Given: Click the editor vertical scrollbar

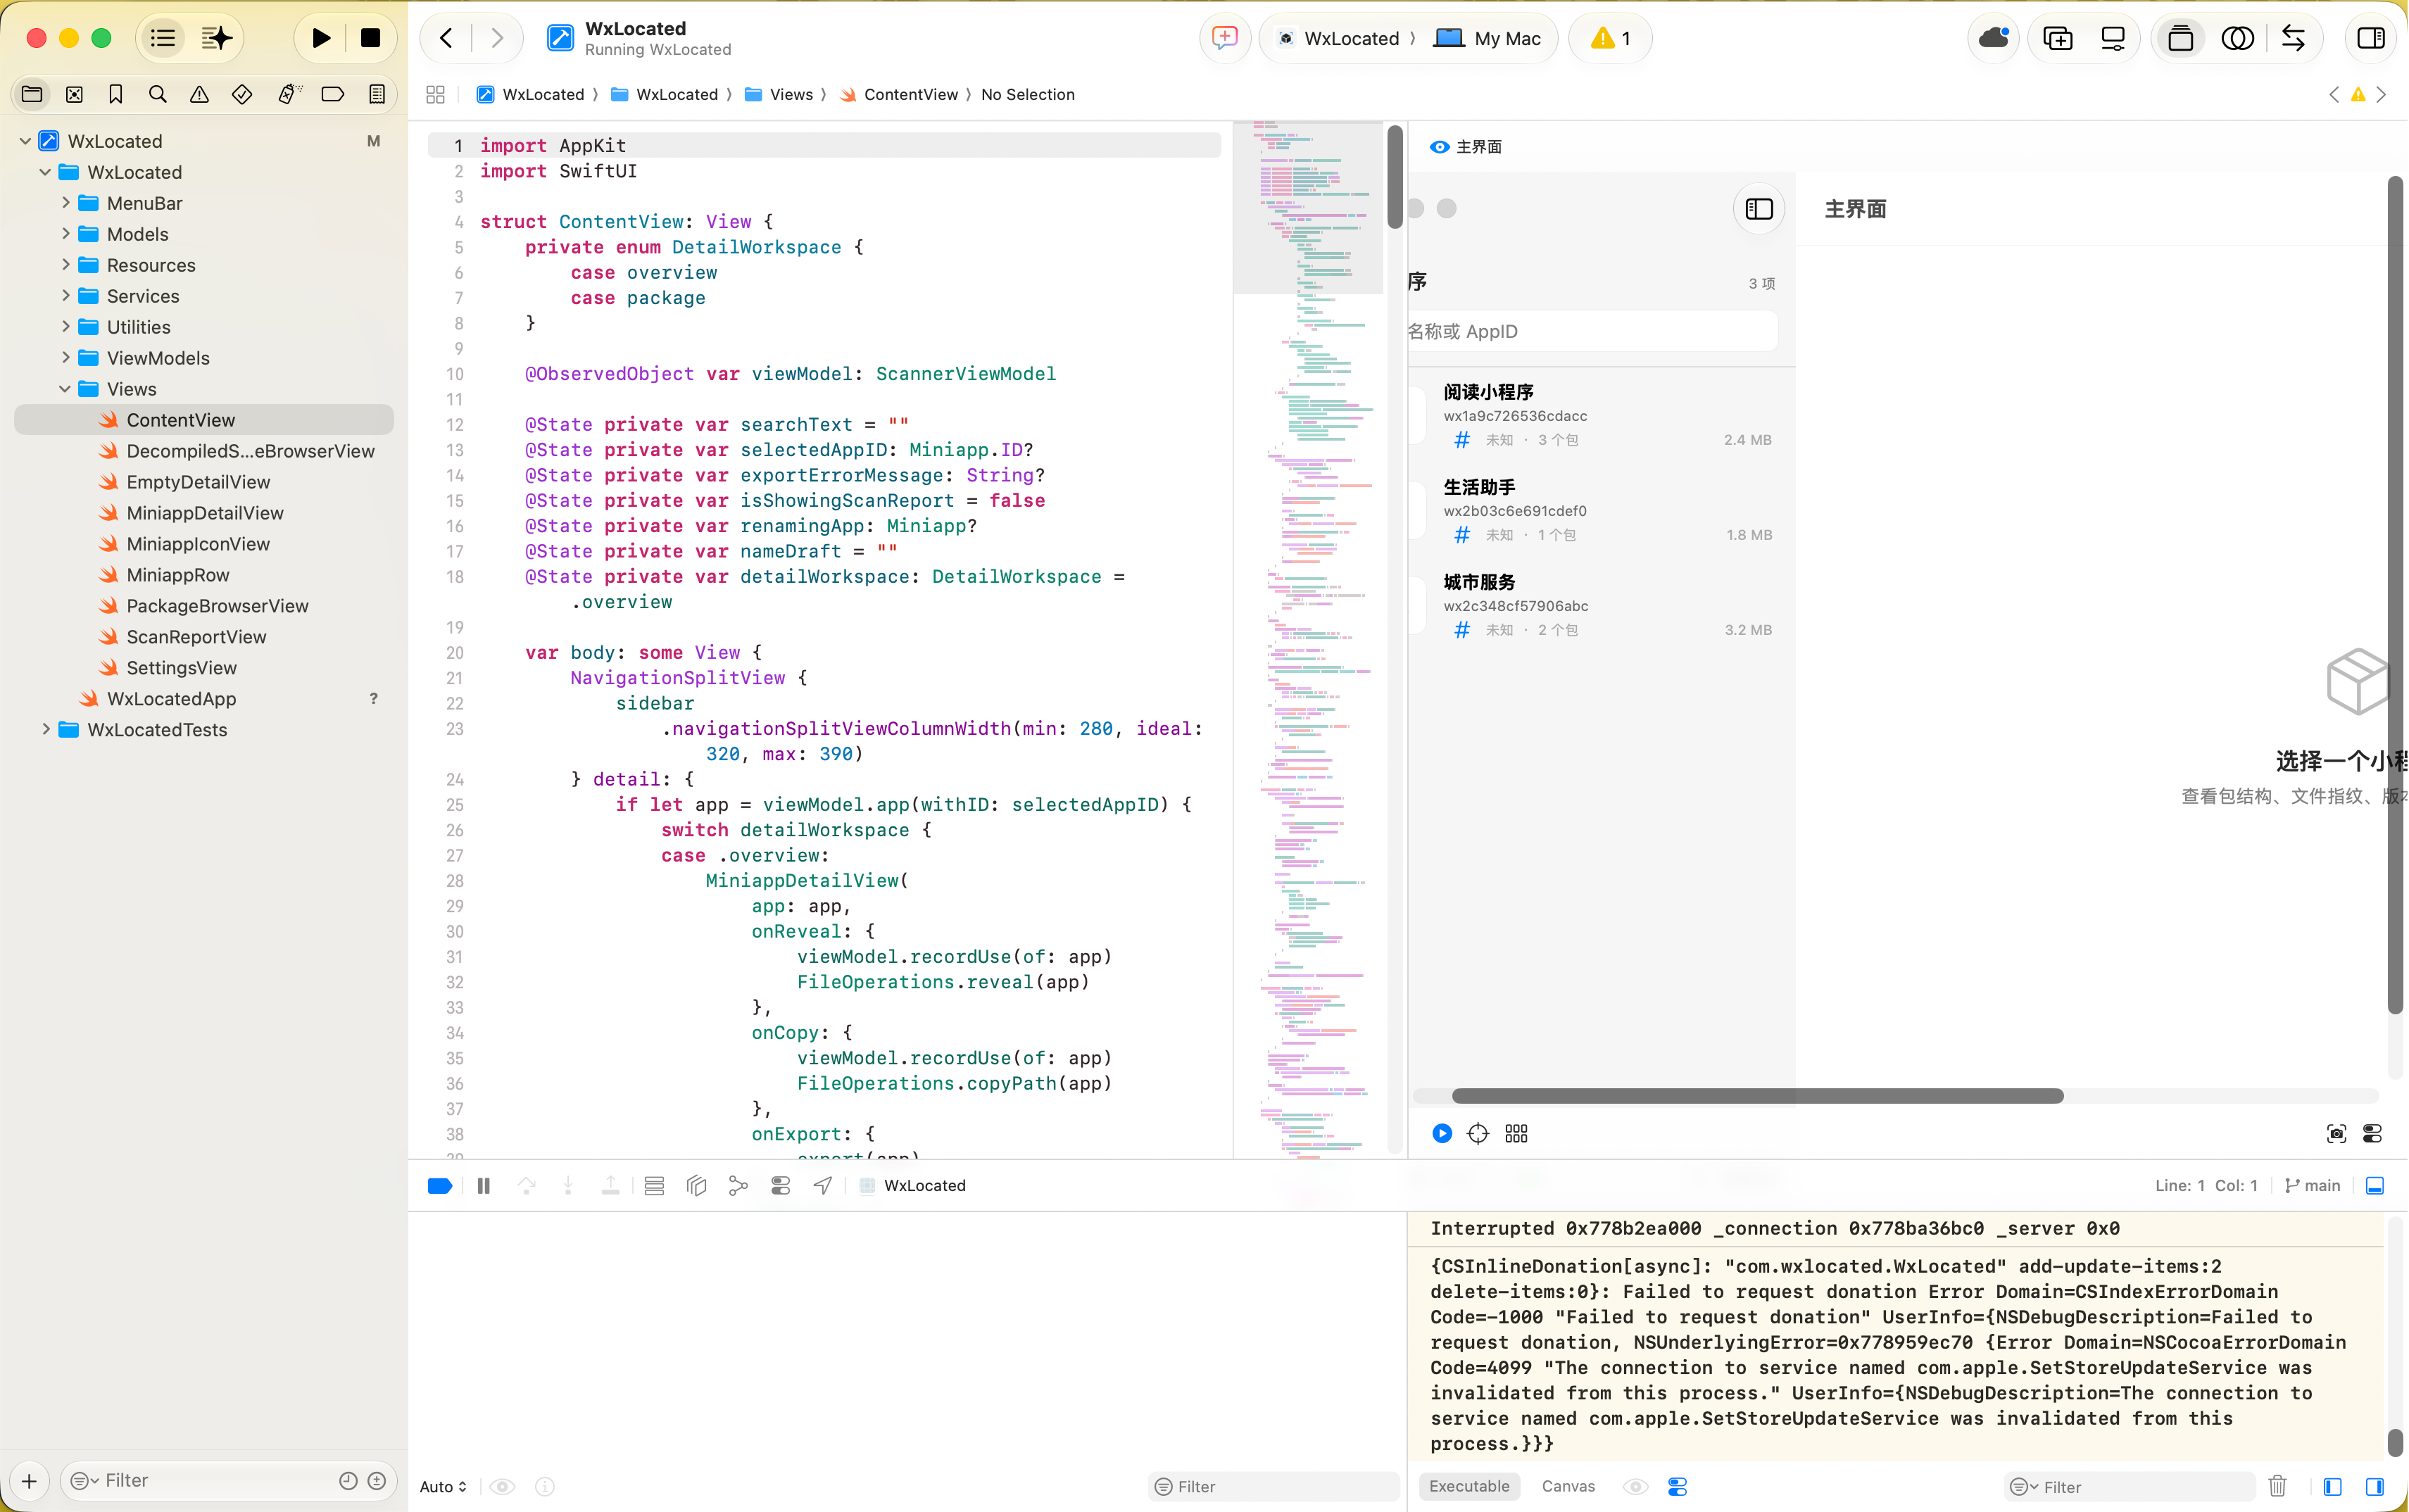Looking at the screenshot, I should point(1395,178).
